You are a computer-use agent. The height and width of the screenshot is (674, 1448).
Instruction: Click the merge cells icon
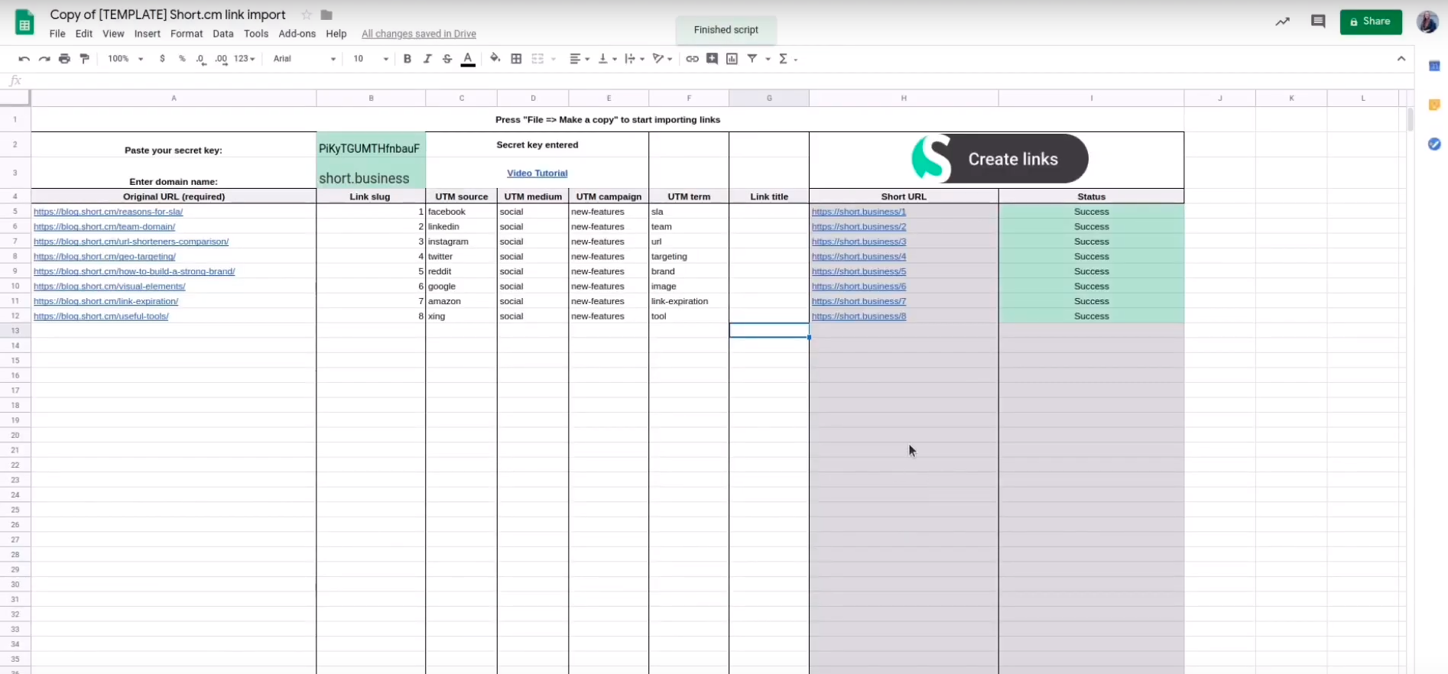(537, 59)
